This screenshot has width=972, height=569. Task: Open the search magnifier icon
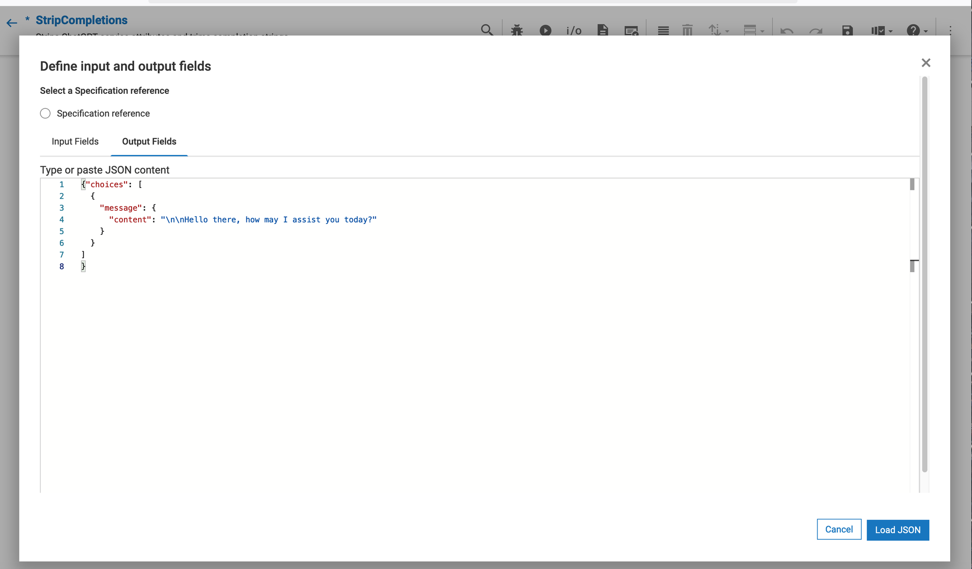[486, 30]
